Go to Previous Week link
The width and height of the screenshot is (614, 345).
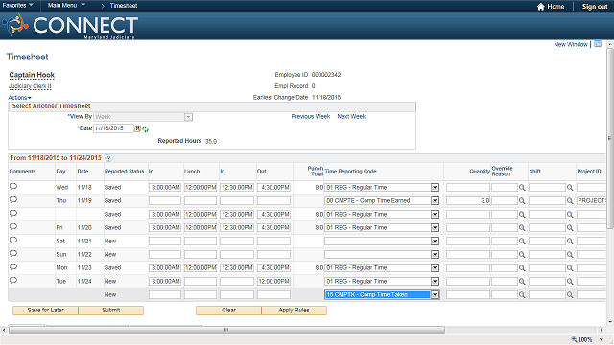pyautogui.click(x=311, y=117)
